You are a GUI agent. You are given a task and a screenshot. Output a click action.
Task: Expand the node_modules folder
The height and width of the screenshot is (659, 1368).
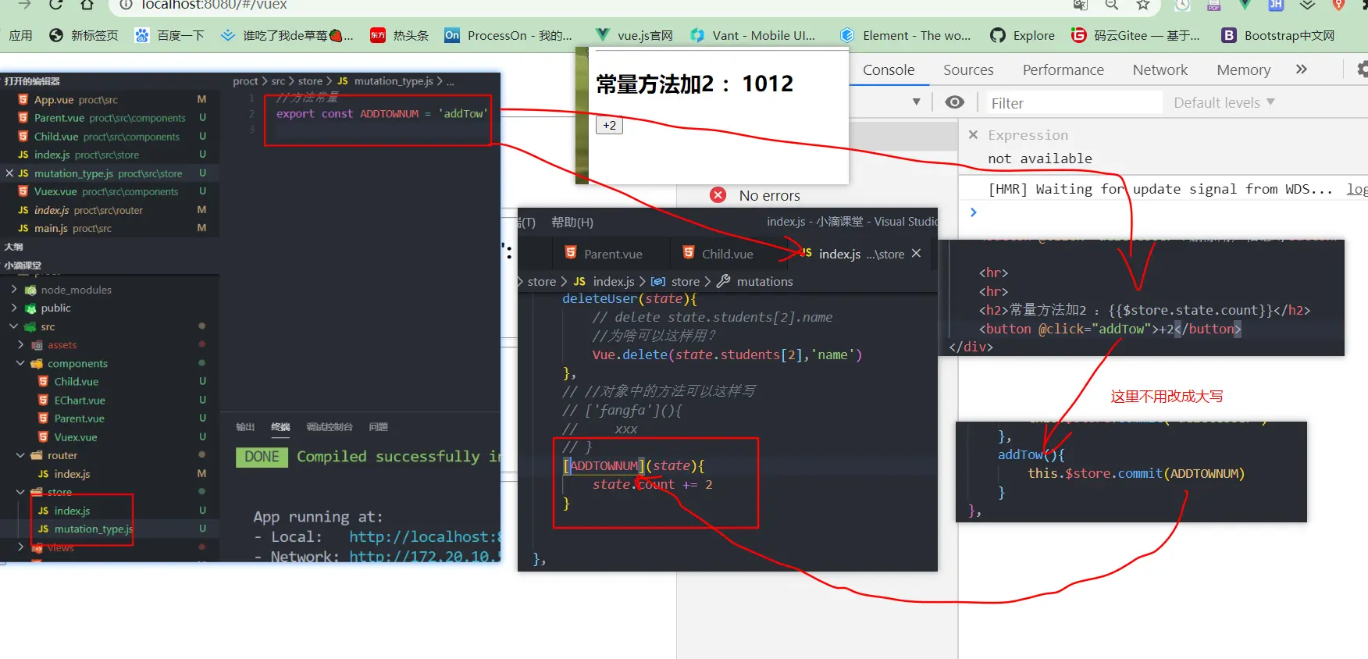14,290
